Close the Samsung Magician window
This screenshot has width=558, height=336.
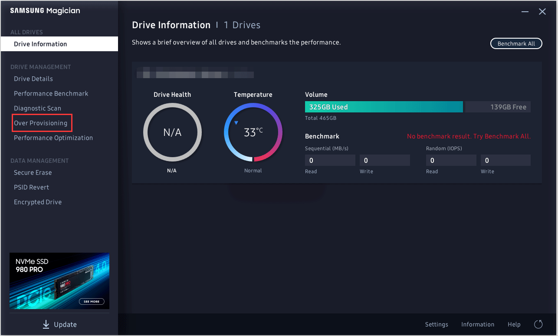pos(542,12)
